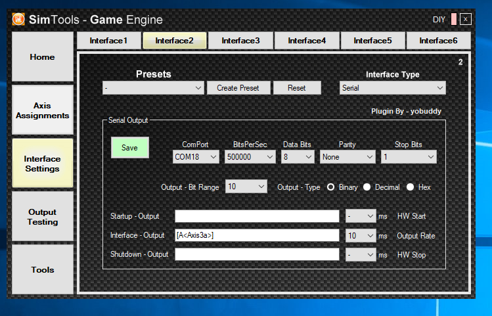Open the Interface4 tab

[307, 41]
